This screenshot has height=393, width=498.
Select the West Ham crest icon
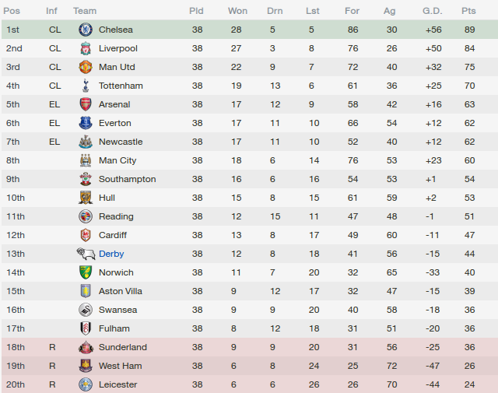point(86,366)
